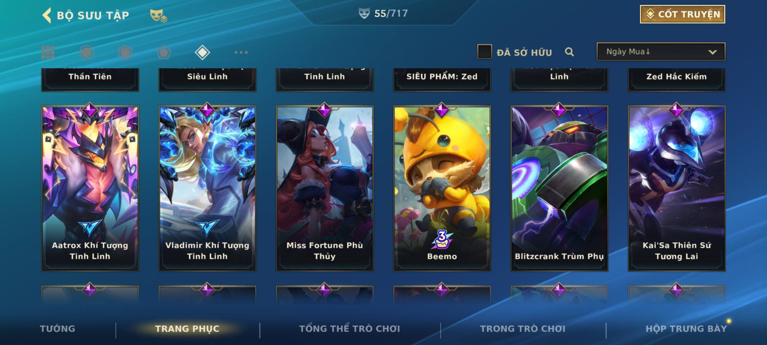The image size is (767, 345).
Task: Select Miss Fortune Phù Thủy skin card
Action: pos(325,188)
